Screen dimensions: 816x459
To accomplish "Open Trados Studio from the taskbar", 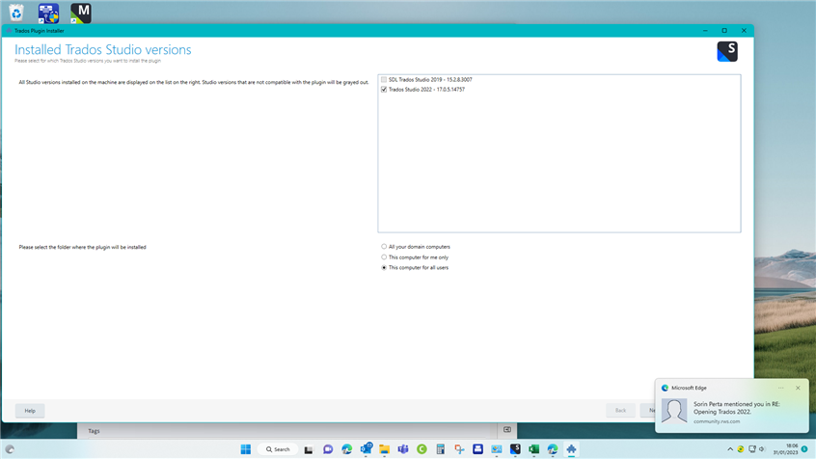I will pos(515,449).
